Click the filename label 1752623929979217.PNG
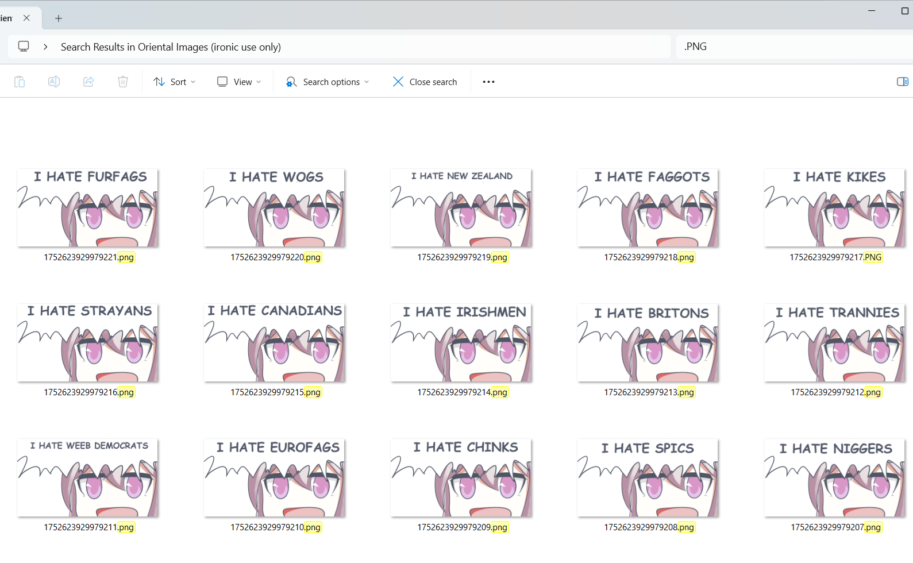Viewport: 913px width, 563px height. [836, 257]
